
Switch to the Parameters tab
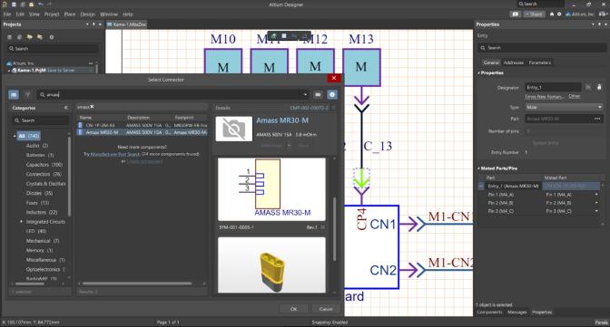(539, 63)
